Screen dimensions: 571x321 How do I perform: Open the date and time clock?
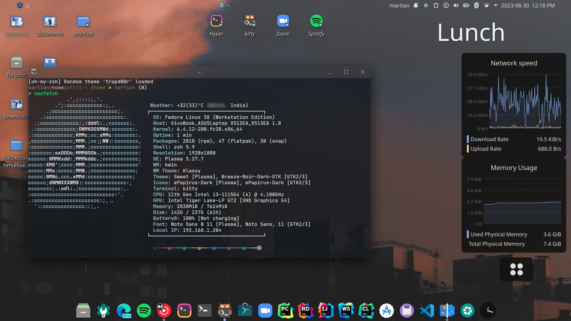528,5
